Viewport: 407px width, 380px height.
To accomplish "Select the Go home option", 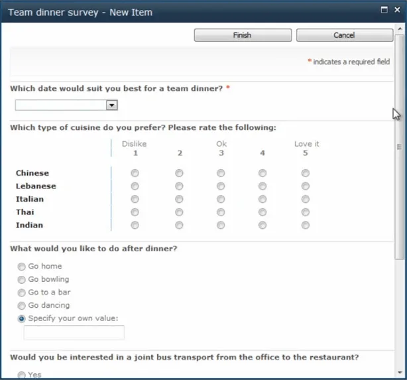I will [x=22, y=267].
